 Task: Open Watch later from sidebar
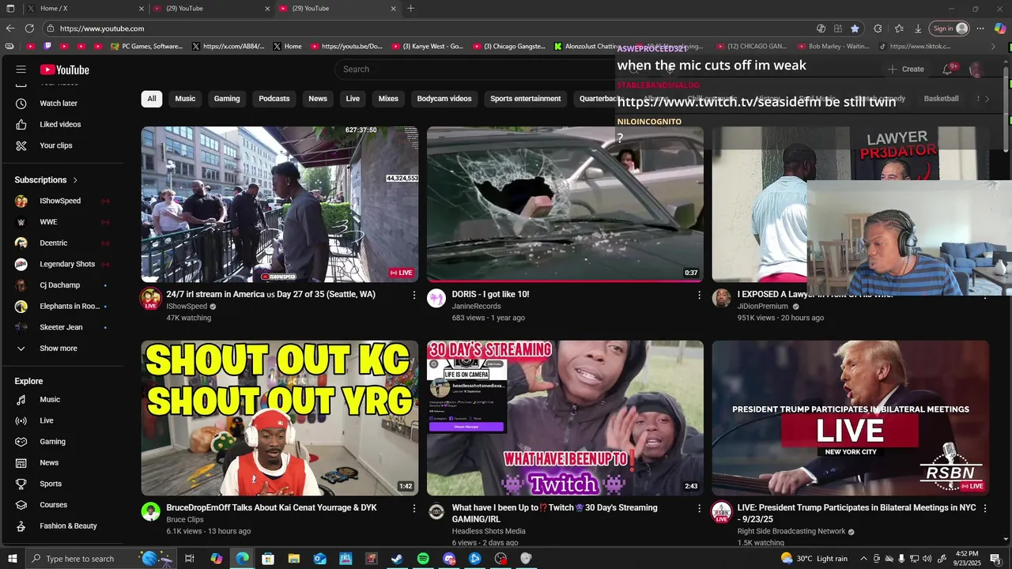59,104
